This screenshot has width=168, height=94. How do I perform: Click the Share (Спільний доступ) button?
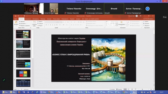coord(148,19)
